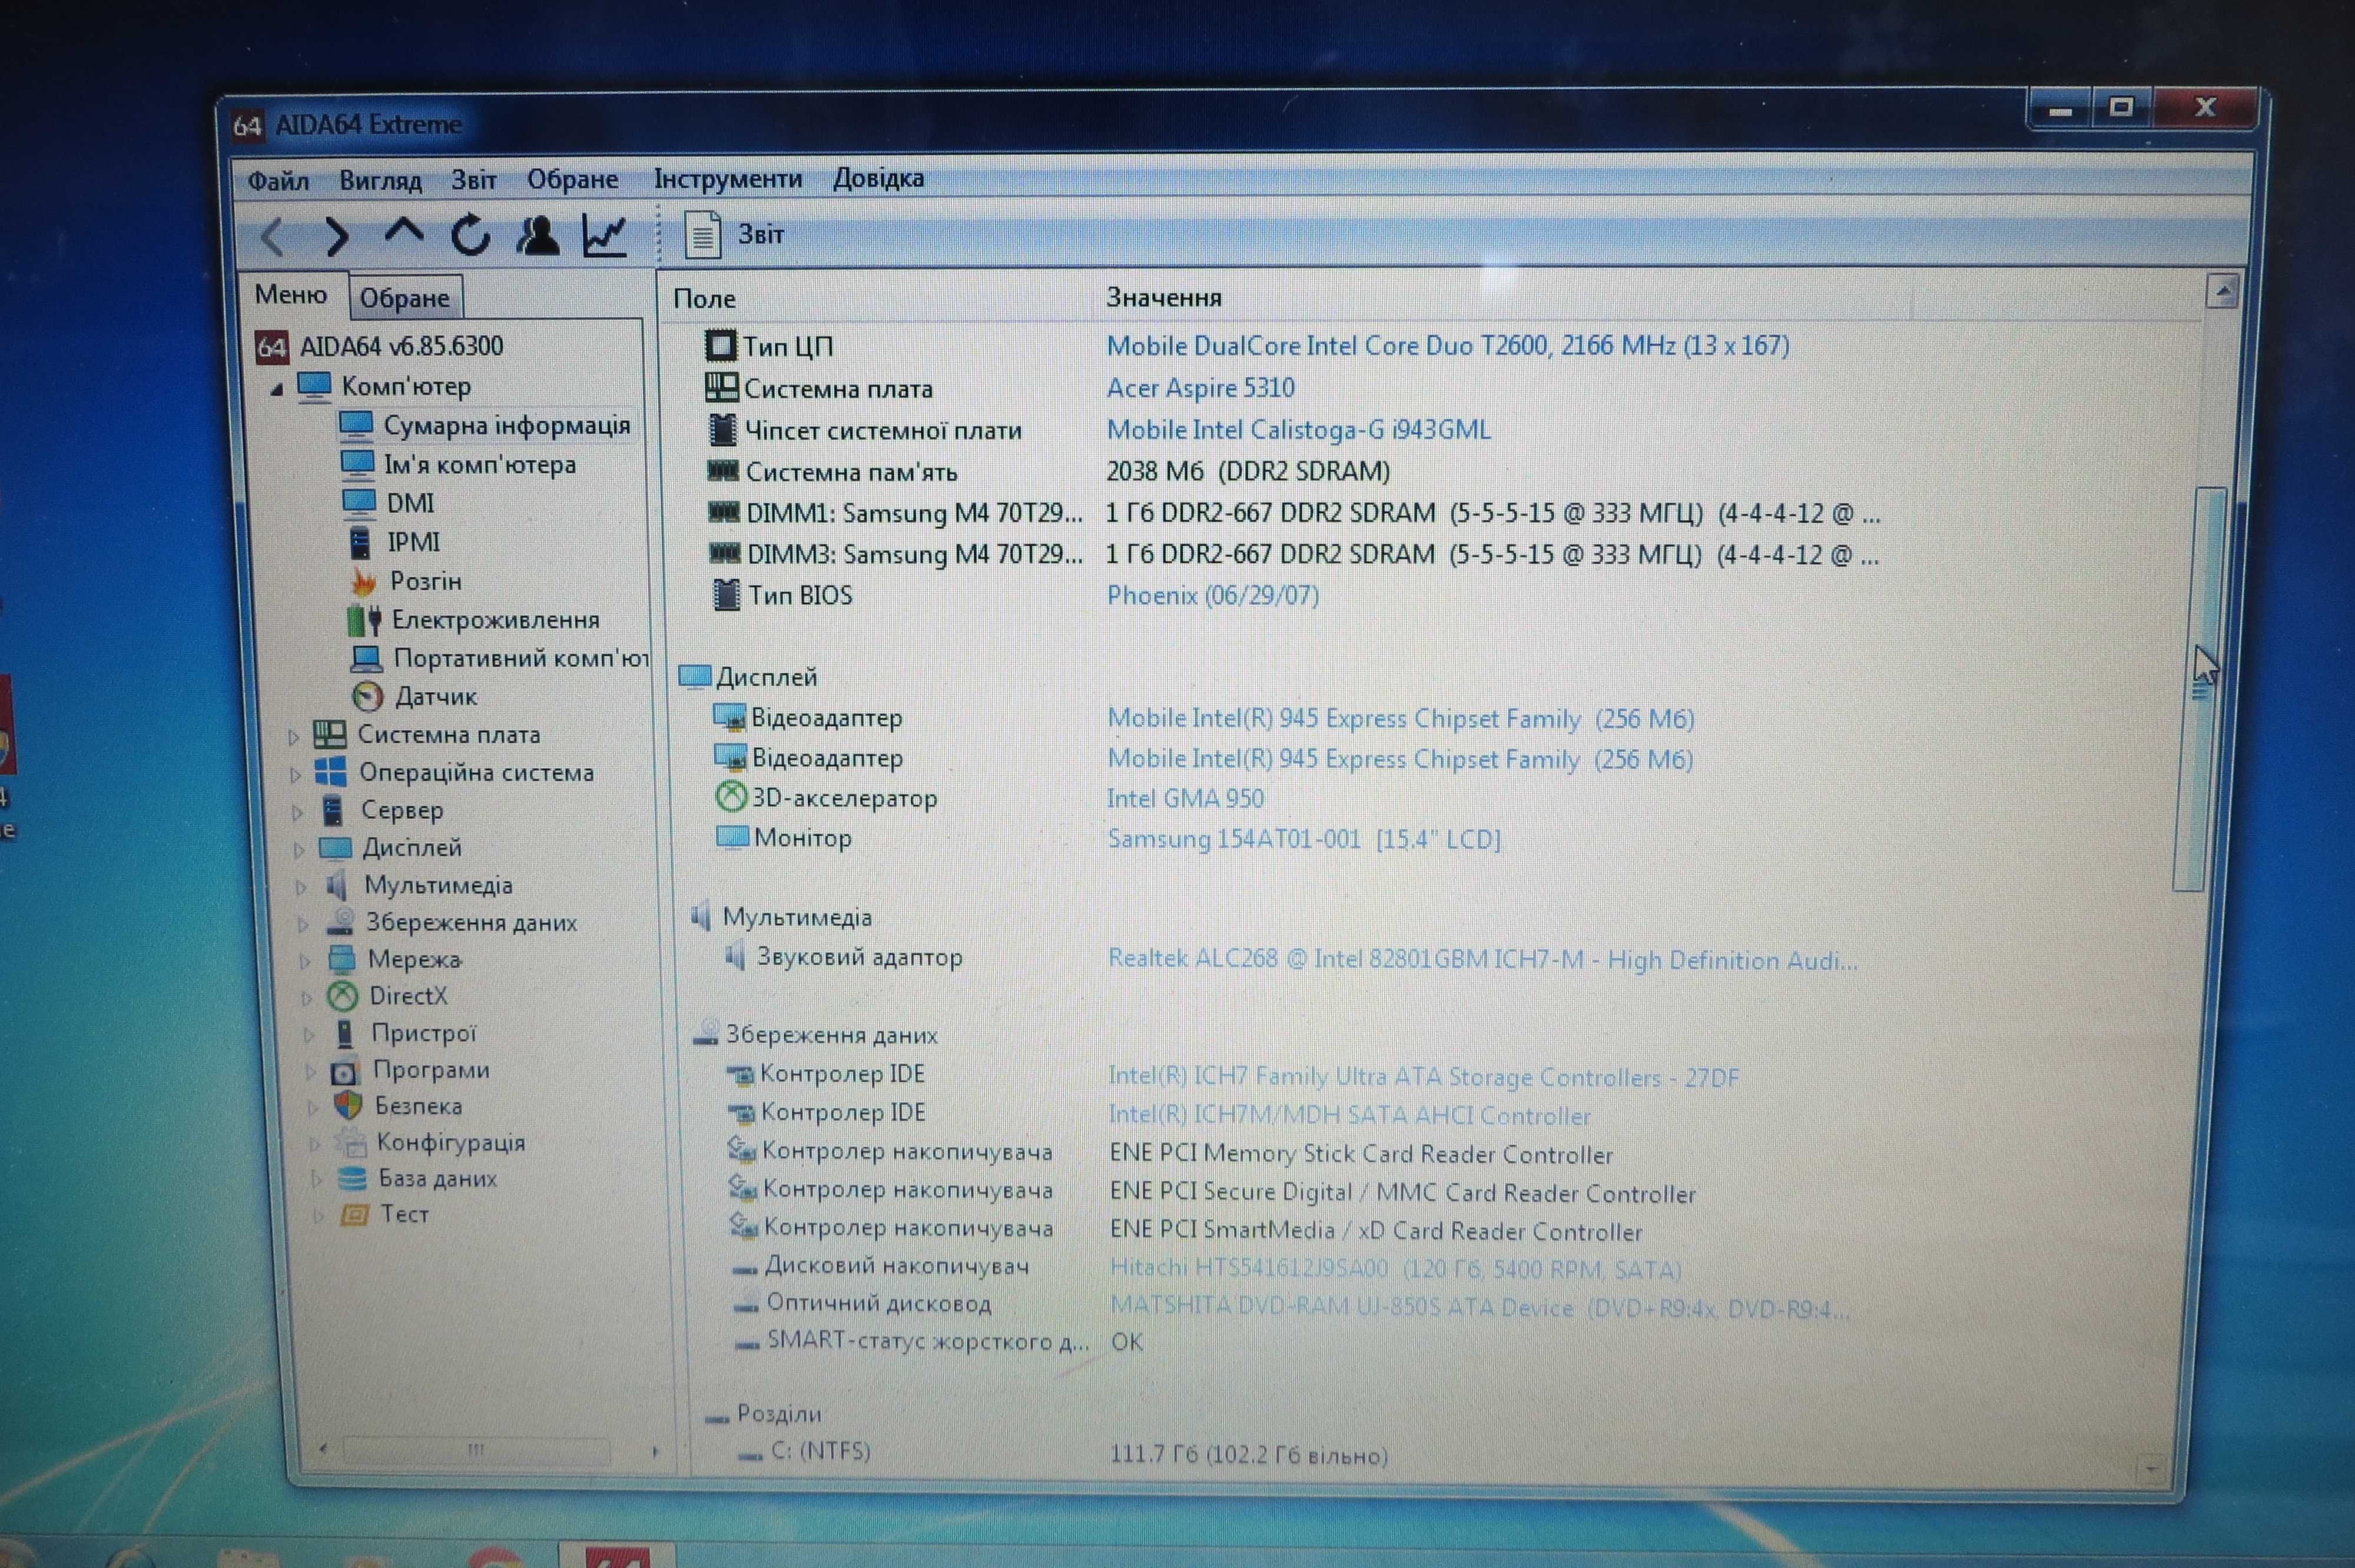Switch to the Обране sidebar tab
The image size is (2355, 1568).
coord(405,298)
